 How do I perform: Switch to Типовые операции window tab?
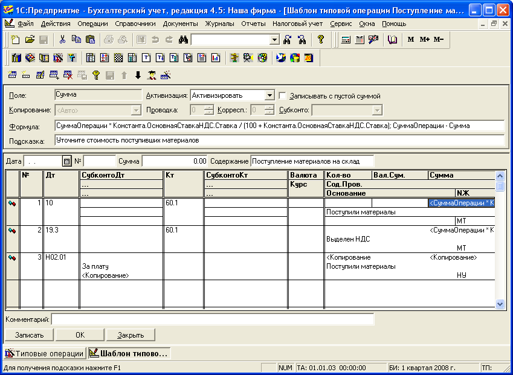(45, 353)
